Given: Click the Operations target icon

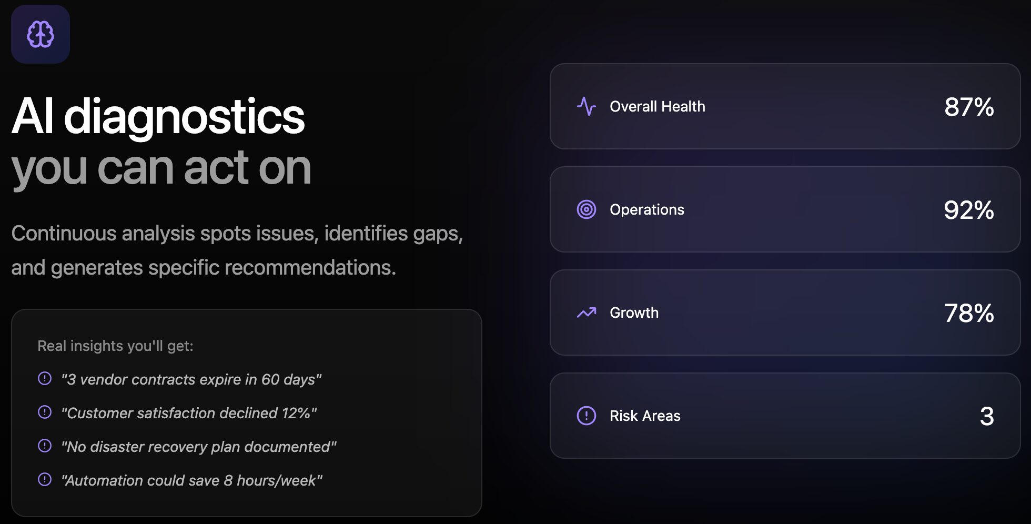Looking at the screenshot, I should 586,209.
